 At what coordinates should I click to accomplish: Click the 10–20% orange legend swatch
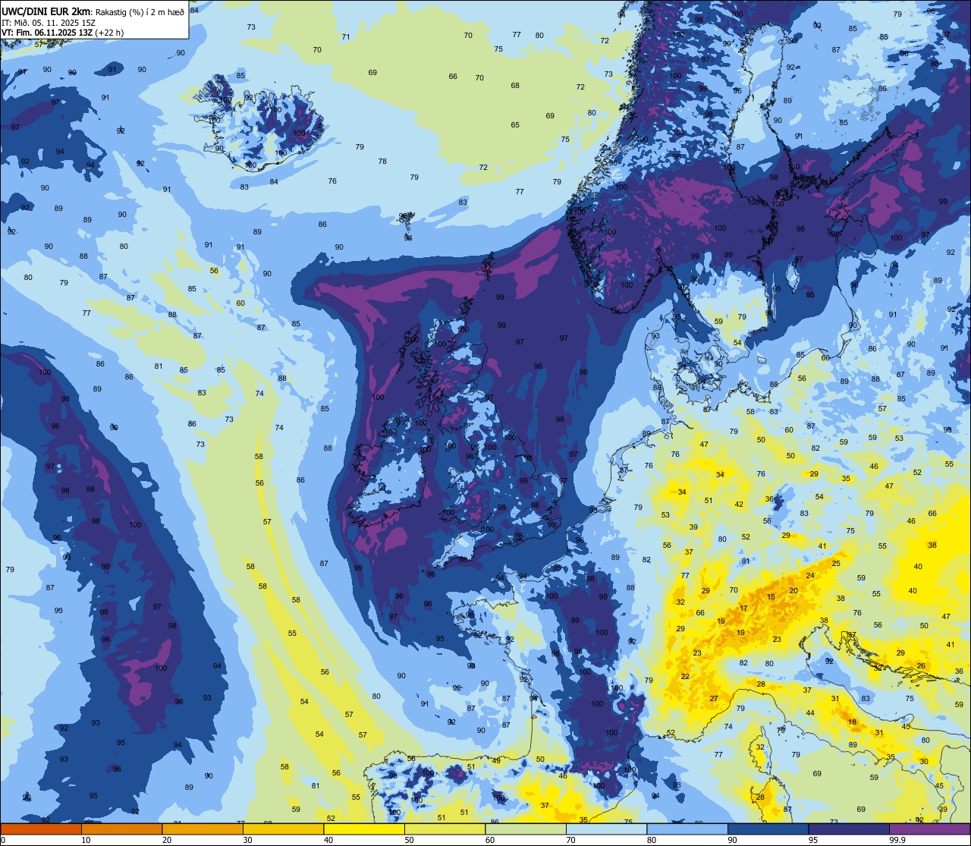tap(121, 829)
